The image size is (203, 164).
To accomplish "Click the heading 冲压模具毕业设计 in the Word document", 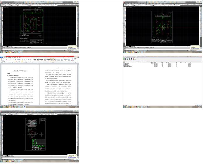I will 20,71.
